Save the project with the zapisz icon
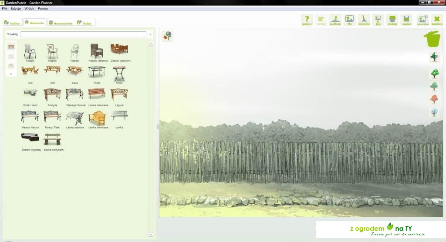 [406, 20]
